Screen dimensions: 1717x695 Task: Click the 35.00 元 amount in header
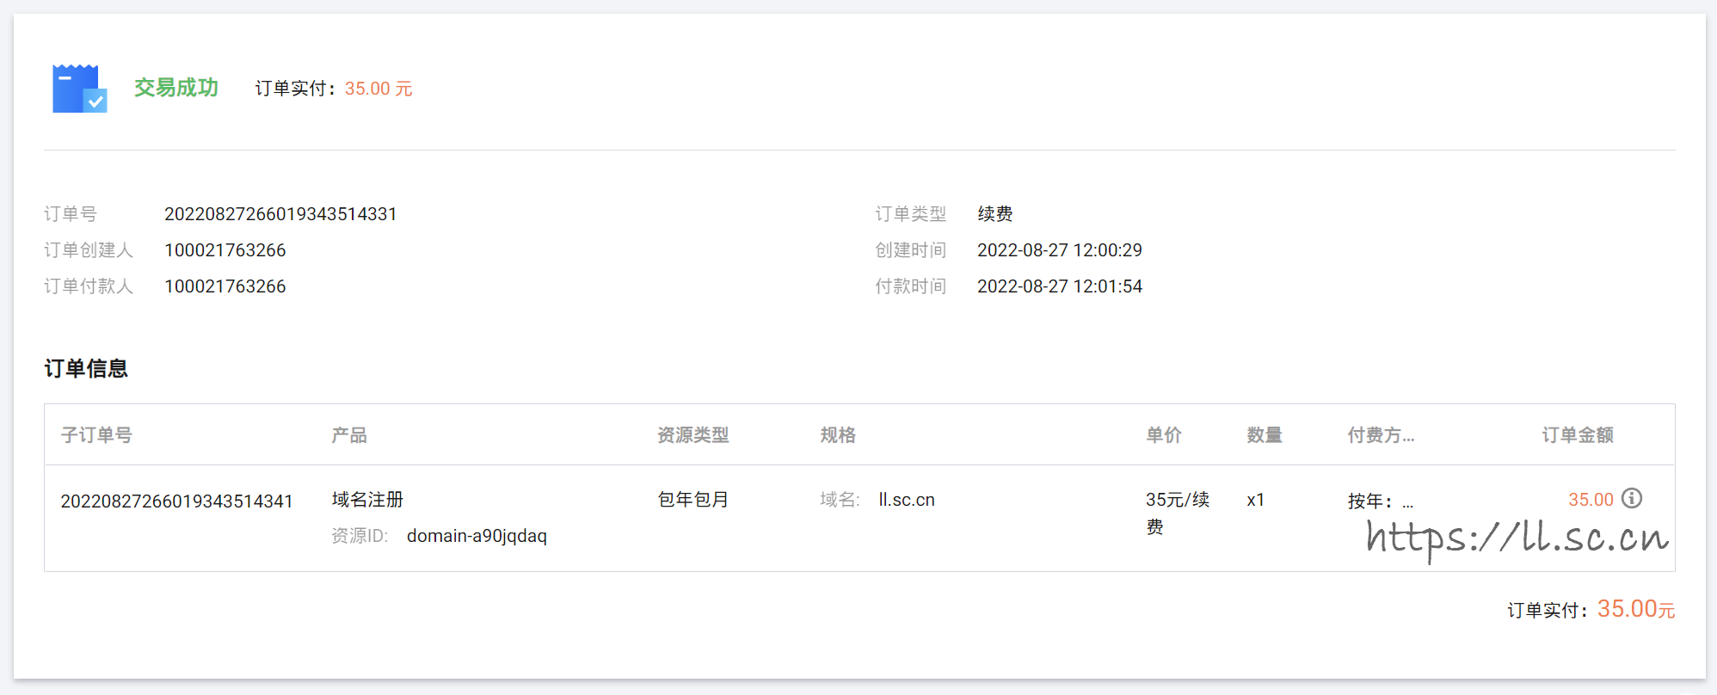(x=378, y=89)
